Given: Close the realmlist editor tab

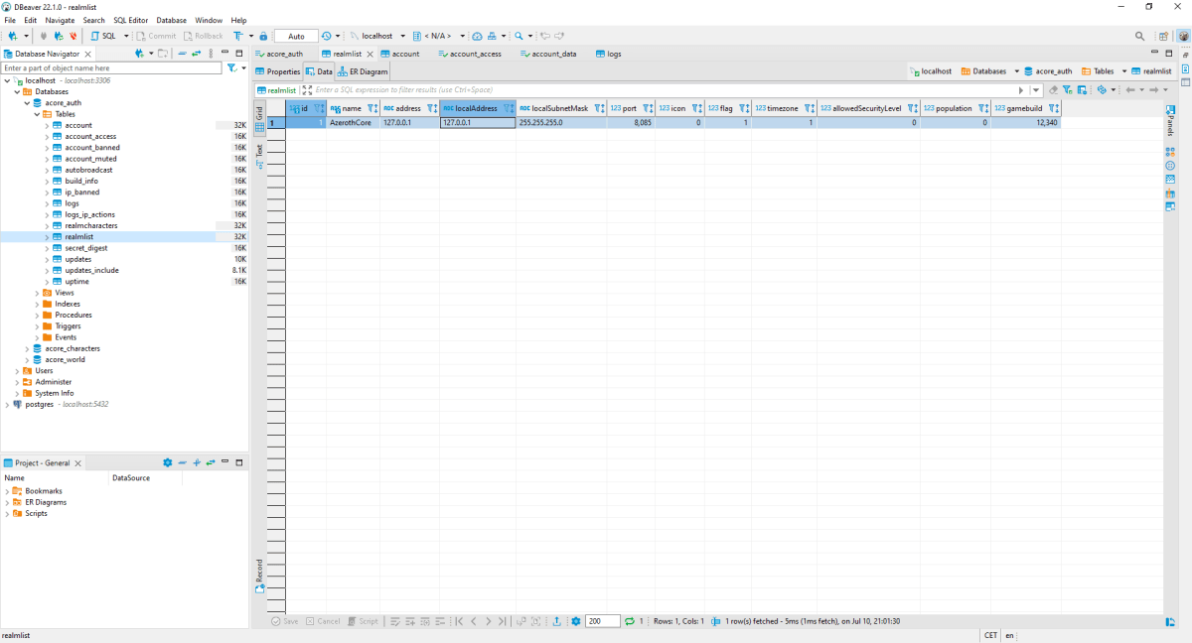Looking at the screenshot, I should [371, 54].
